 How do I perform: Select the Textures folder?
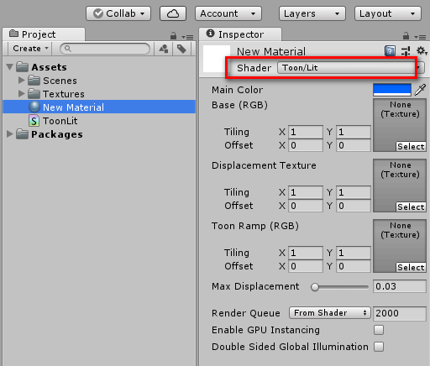click(x=56, y=94)
